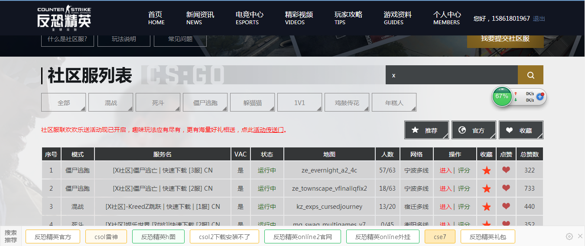Select the 躲猫猫 mode filter
Viewport: 585px width, 246px height.
(x=252, y=103)
